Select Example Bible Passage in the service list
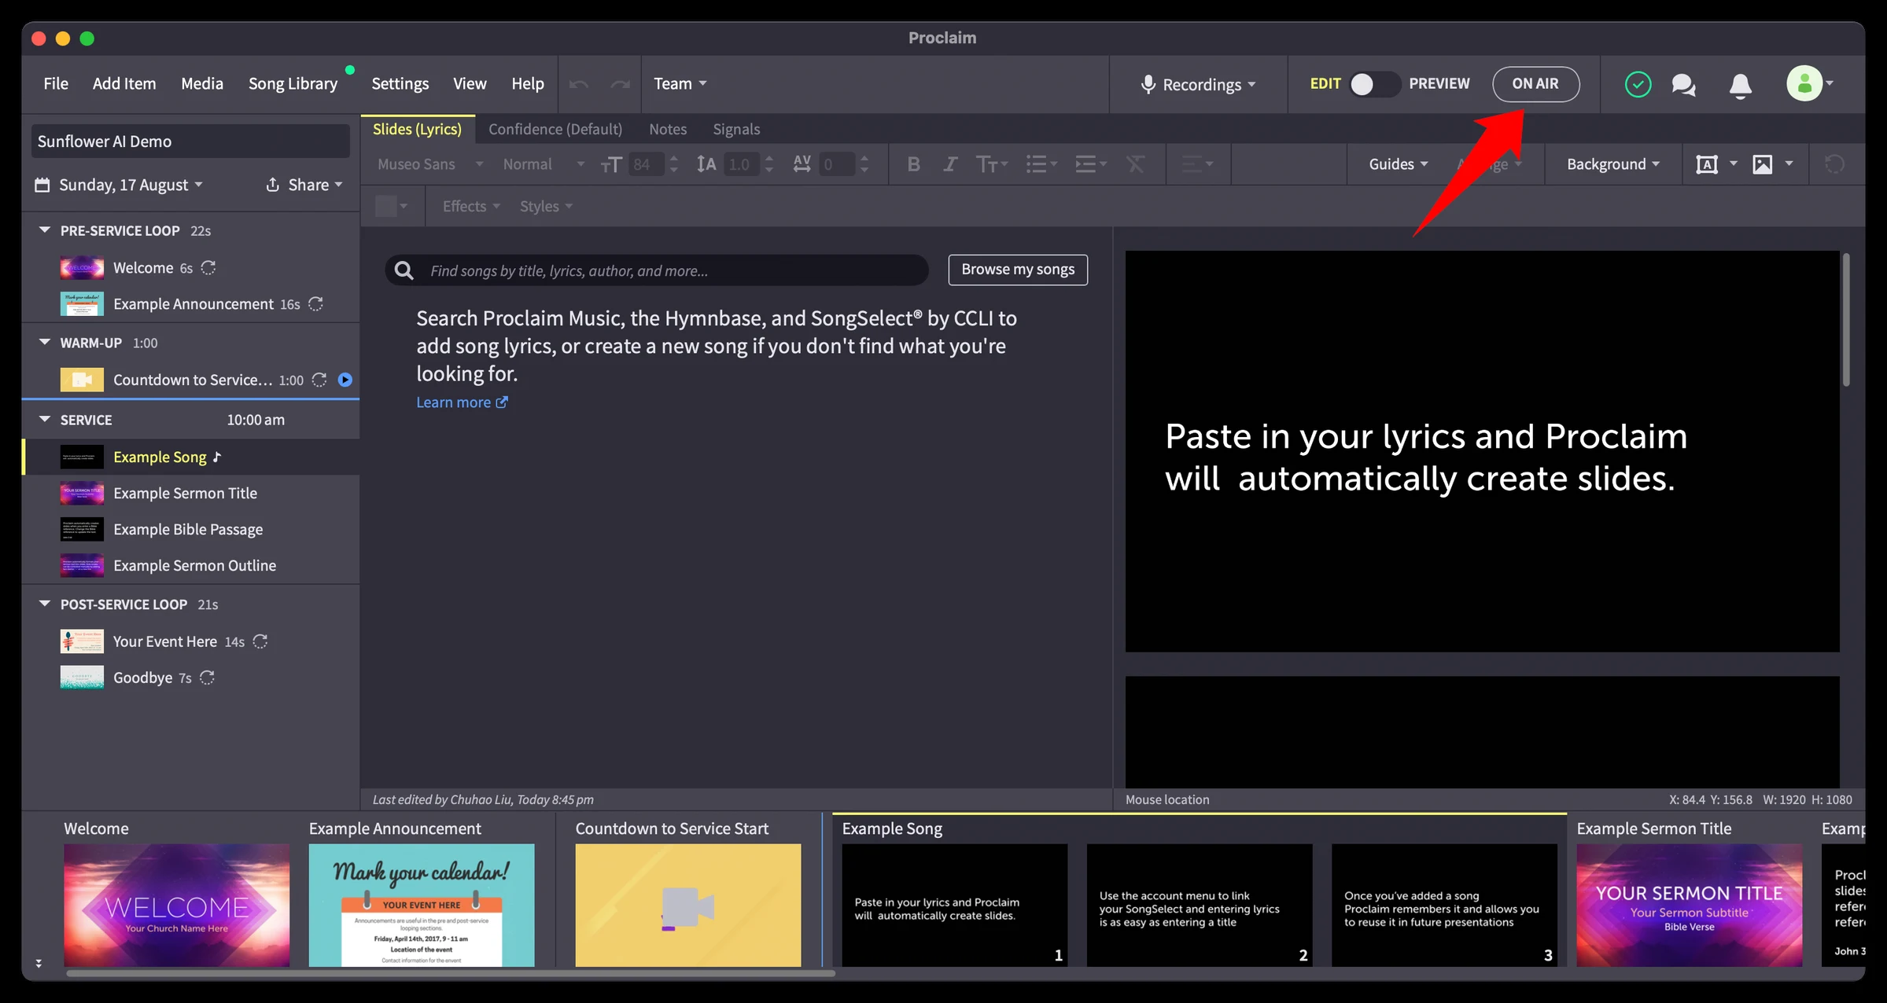Image resolution: width=1887 pixels, height=1003 pixels. (190, 530)
